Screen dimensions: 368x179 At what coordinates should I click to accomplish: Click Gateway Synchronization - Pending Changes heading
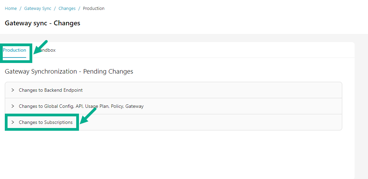[x=69, y=72]
